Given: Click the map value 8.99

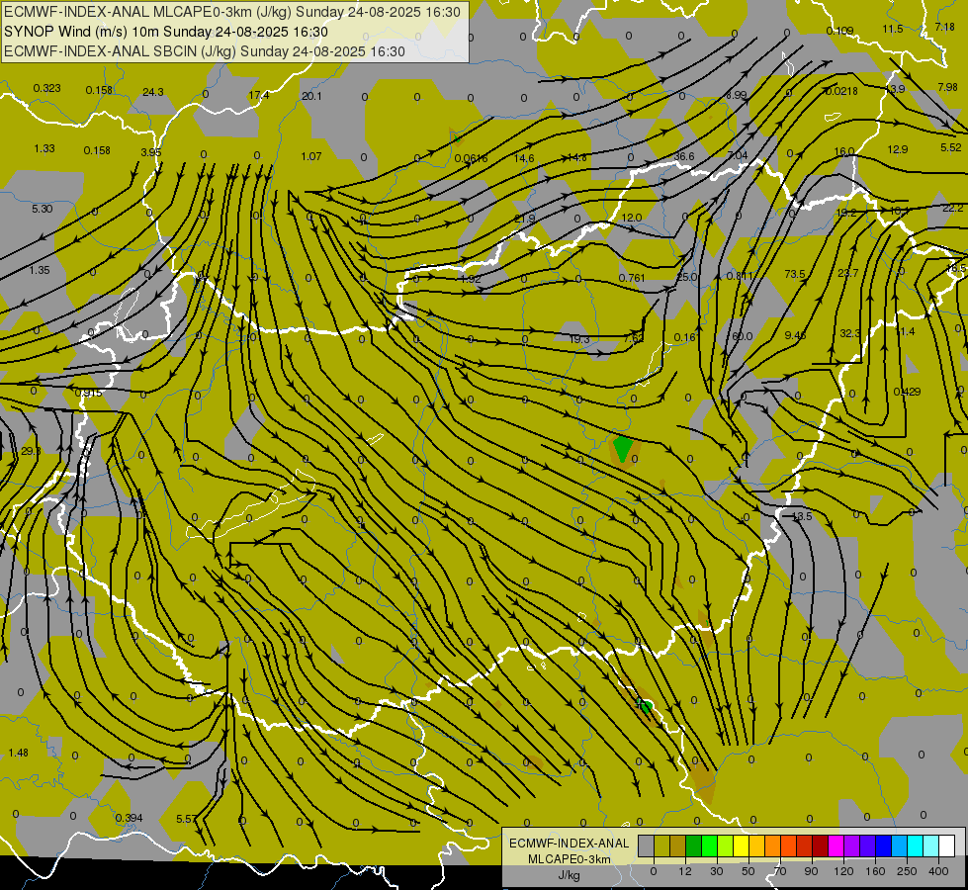Looking at the screenshot, I should [x=736, y=95].
